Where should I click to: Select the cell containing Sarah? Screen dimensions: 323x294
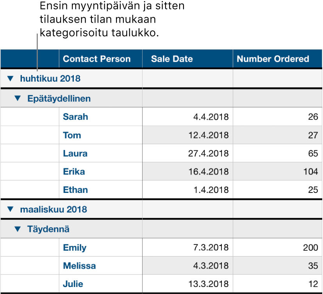click(x=75, y=117)
